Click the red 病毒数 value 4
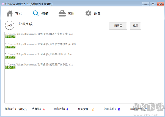The height and width of the screenshot is (117, 165). click(44, 109)
